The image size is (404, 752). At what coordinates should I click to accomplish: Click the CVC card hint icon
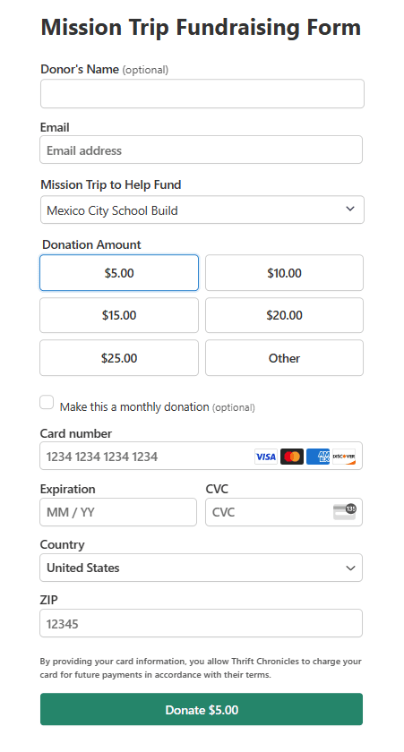(345, 512)
